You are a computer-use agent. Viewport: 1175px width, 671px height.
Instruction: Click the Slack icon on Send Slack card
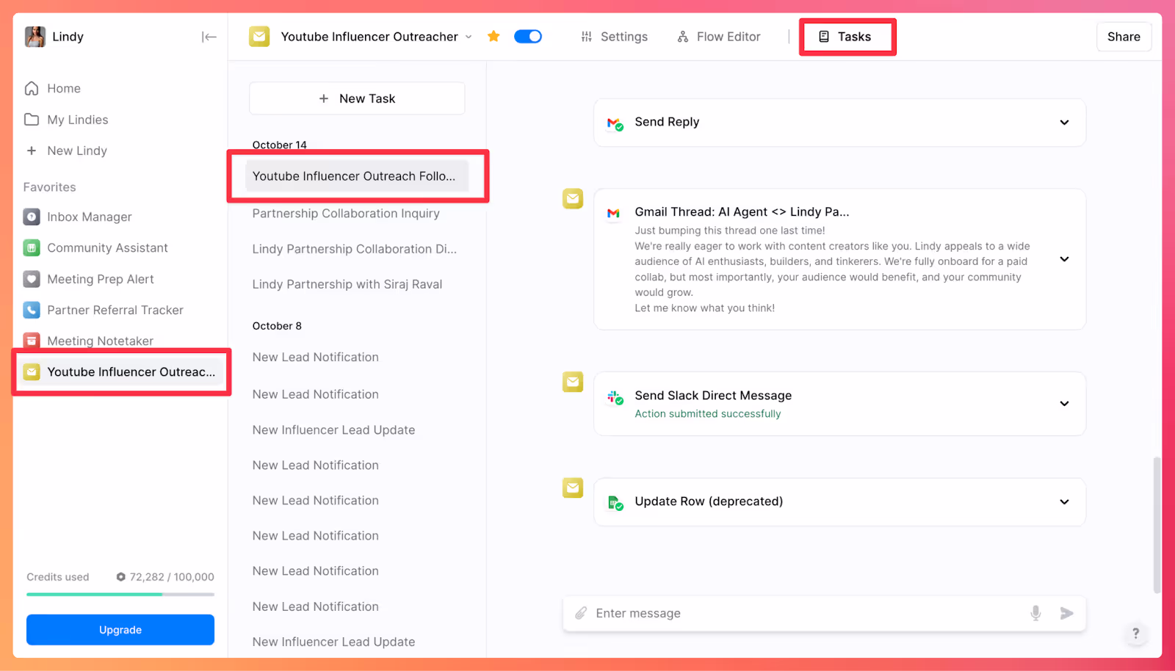[x=615, y=397]
